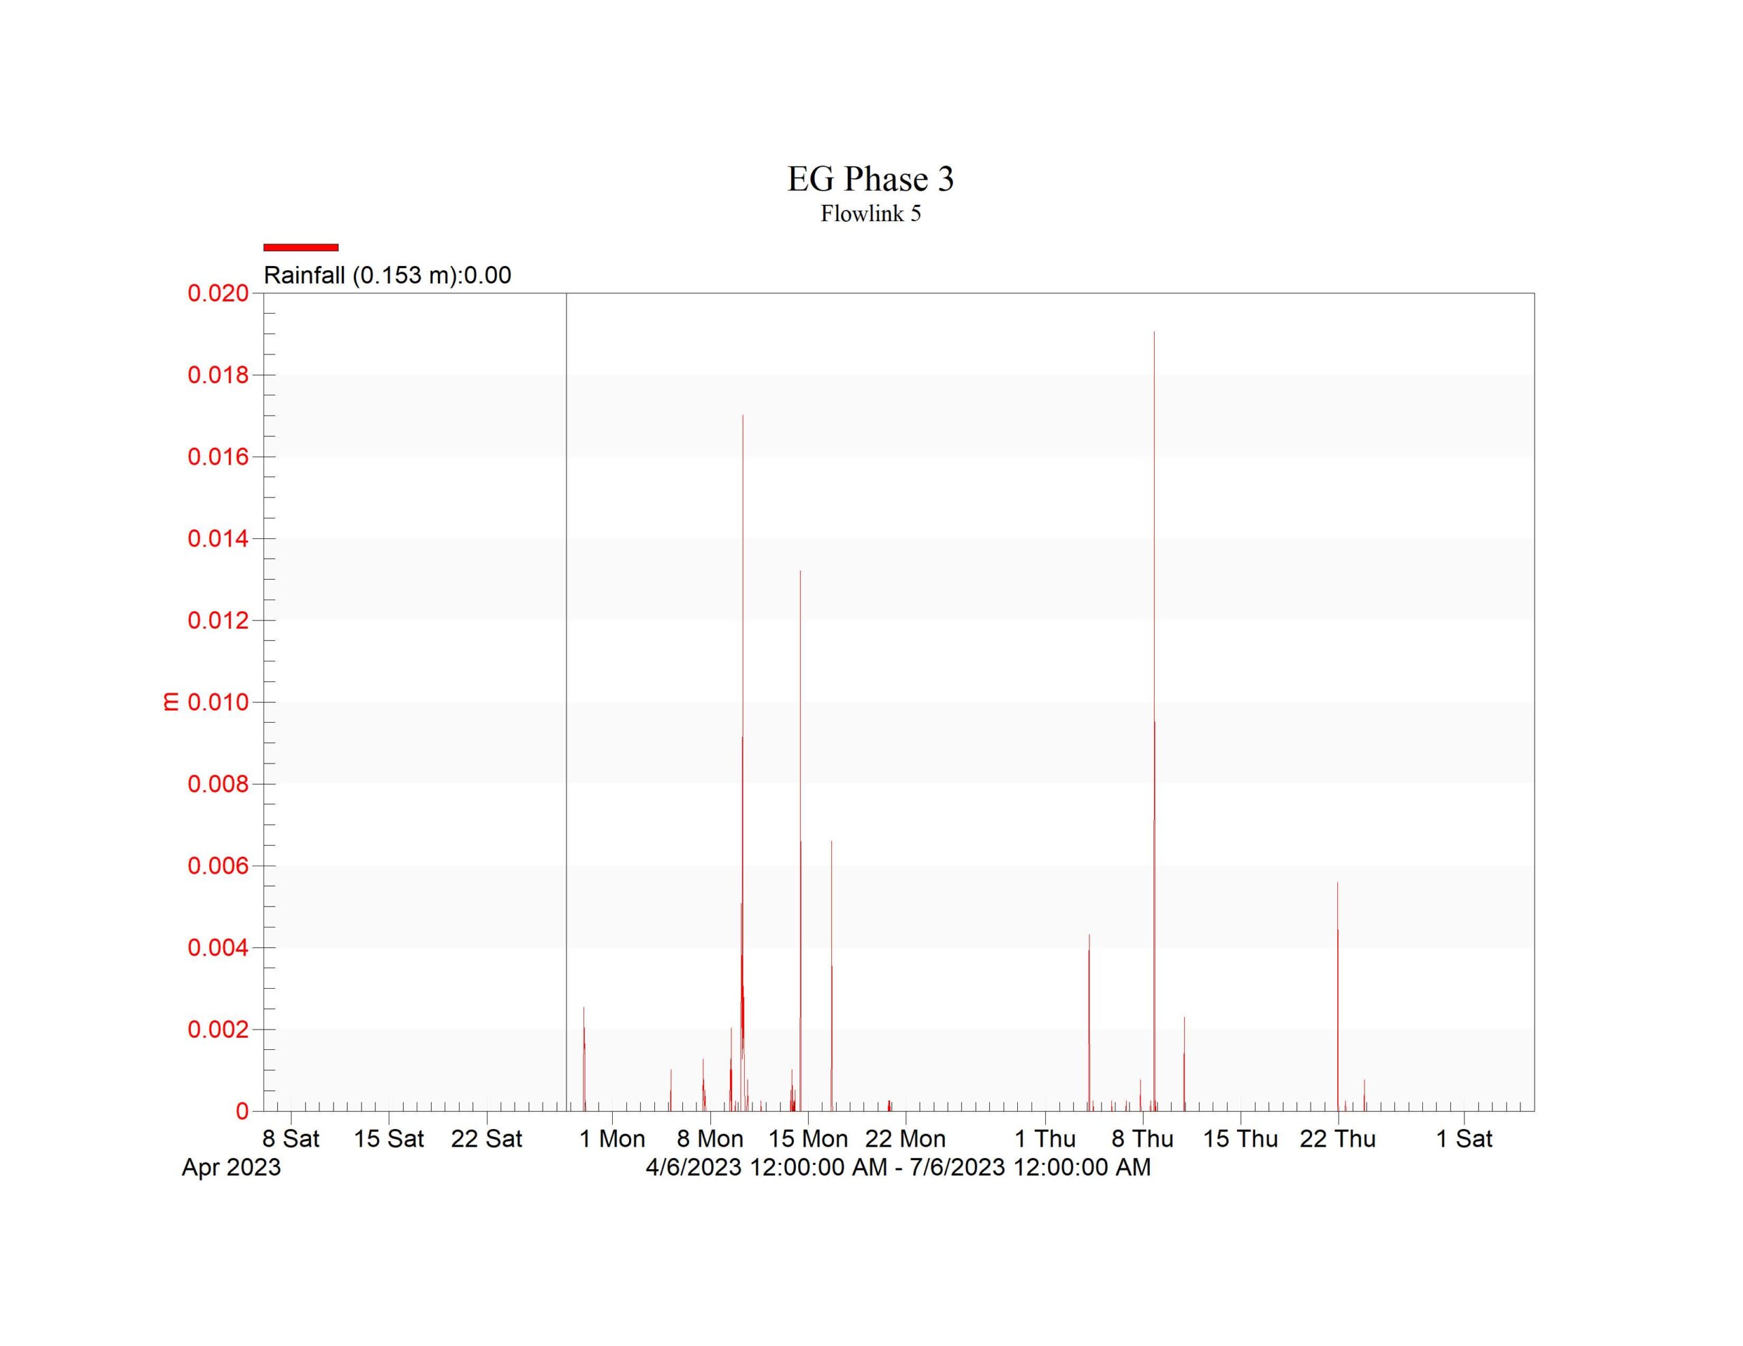Click the y-axis value 0.010
The height and width of the screenshot is (1346, 1743).
click(218, 702)
